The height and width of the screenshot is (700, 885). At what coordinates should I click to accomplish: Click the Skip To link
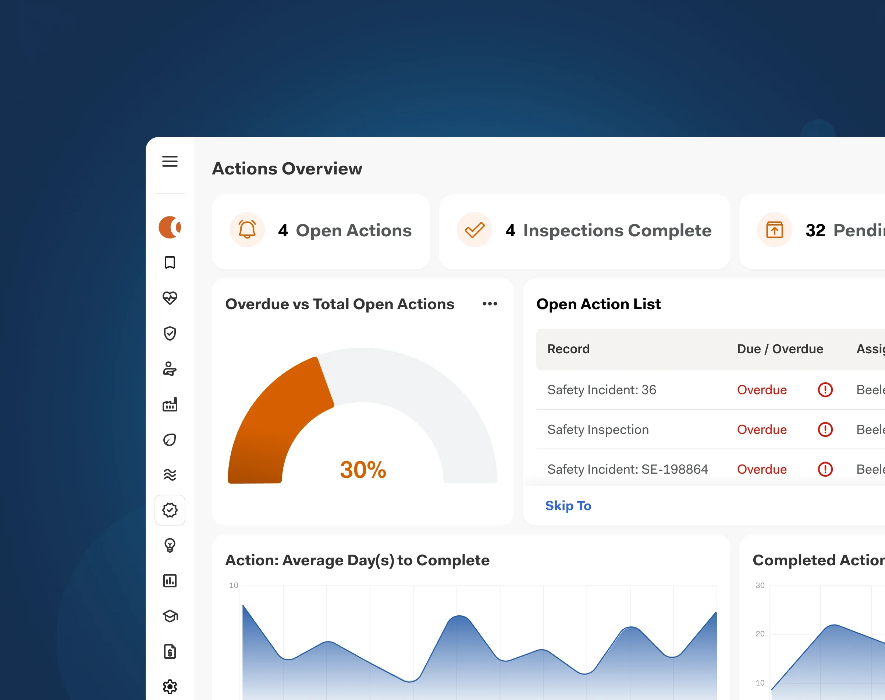click(x=568, y=506)
